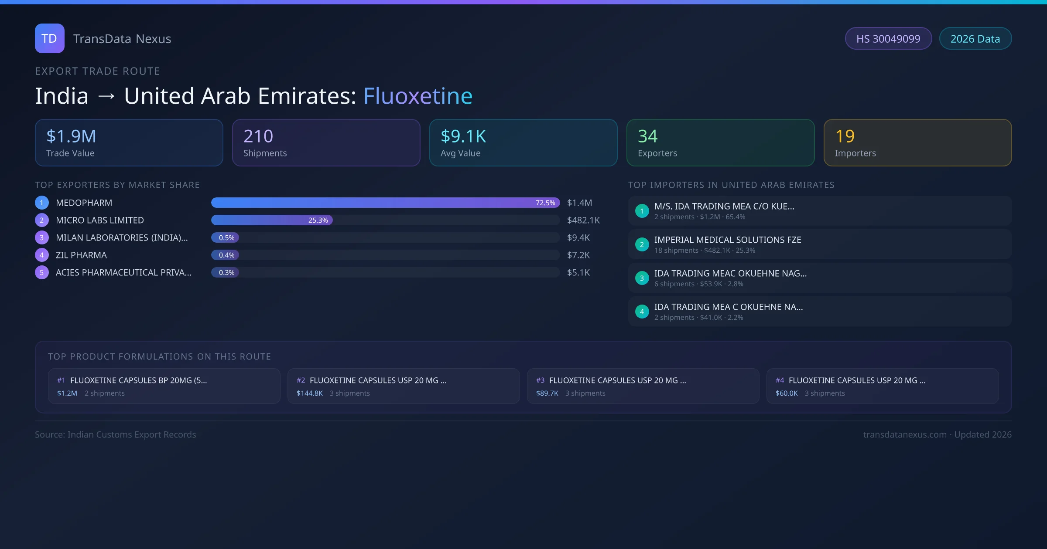
Task: Select the rank 1 badge beside MEDOPHARM
Action: (41, 203)
